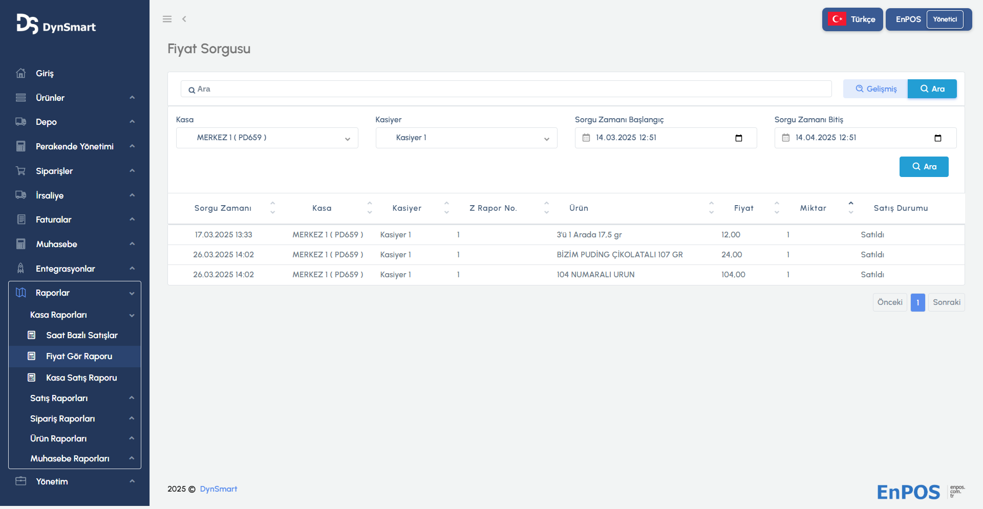Go to the Sonraki page
The image size is (983, 509).
(x=946, y=302)
